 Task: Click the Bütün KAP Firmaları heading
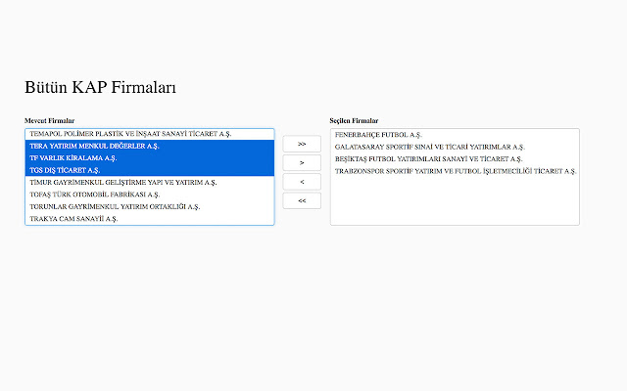click(x=100, y=87)
